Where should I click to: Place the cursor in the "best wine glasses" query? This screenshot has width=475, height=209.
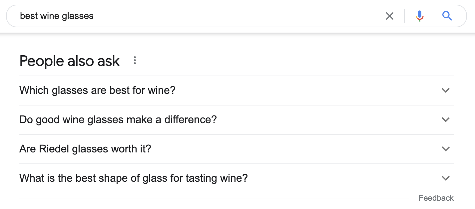tap(57, 16)
